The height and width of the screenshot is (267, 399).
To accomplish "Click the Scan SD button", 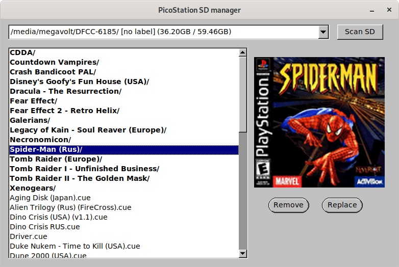I will coord(360,32).
